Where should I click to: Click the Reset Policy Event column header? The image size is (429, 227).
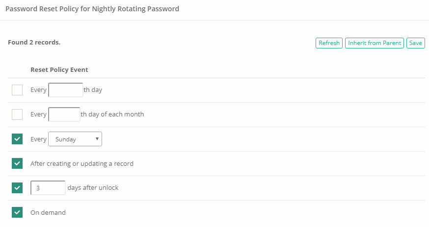tap(59, 70)
